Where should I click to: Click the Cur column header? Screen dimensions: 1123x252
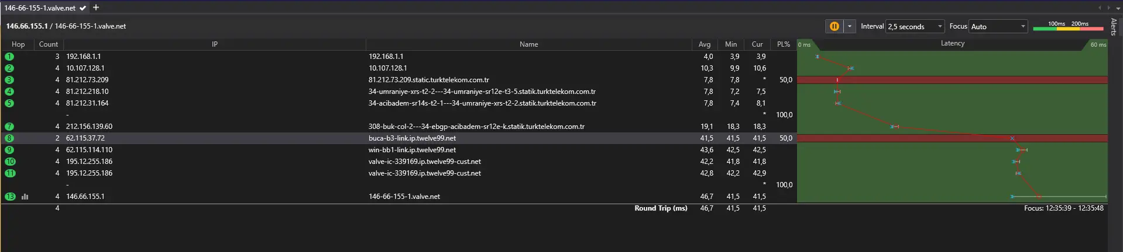click(757, 44)
